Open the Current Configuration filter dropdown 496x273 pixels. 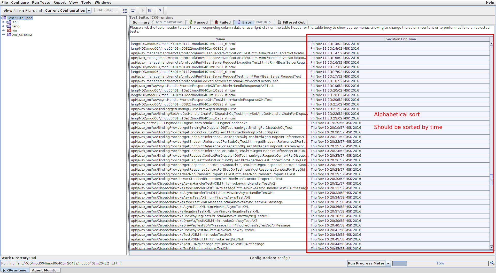click(x=89, y=11)
